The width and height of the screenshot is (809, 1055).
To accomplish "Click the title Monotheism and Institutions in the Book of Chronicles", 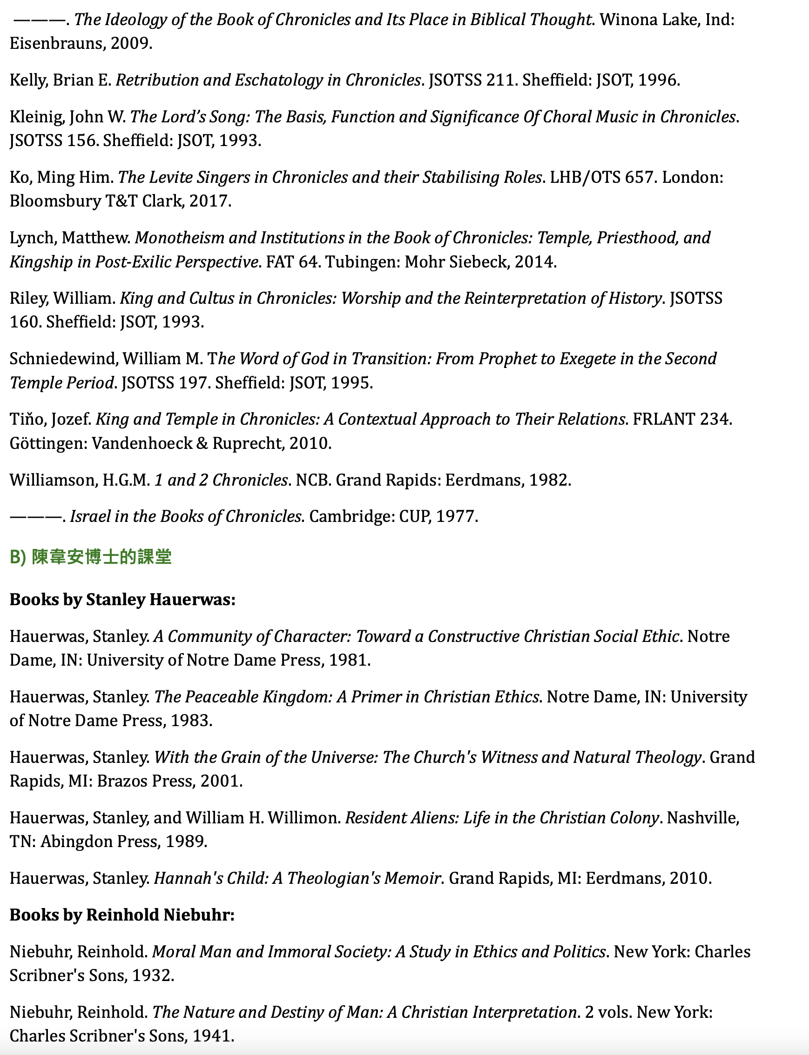I will click(x=360, y=250).
